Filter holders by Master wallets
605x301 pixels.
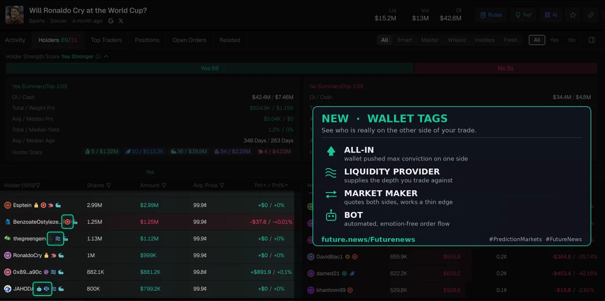430,40
